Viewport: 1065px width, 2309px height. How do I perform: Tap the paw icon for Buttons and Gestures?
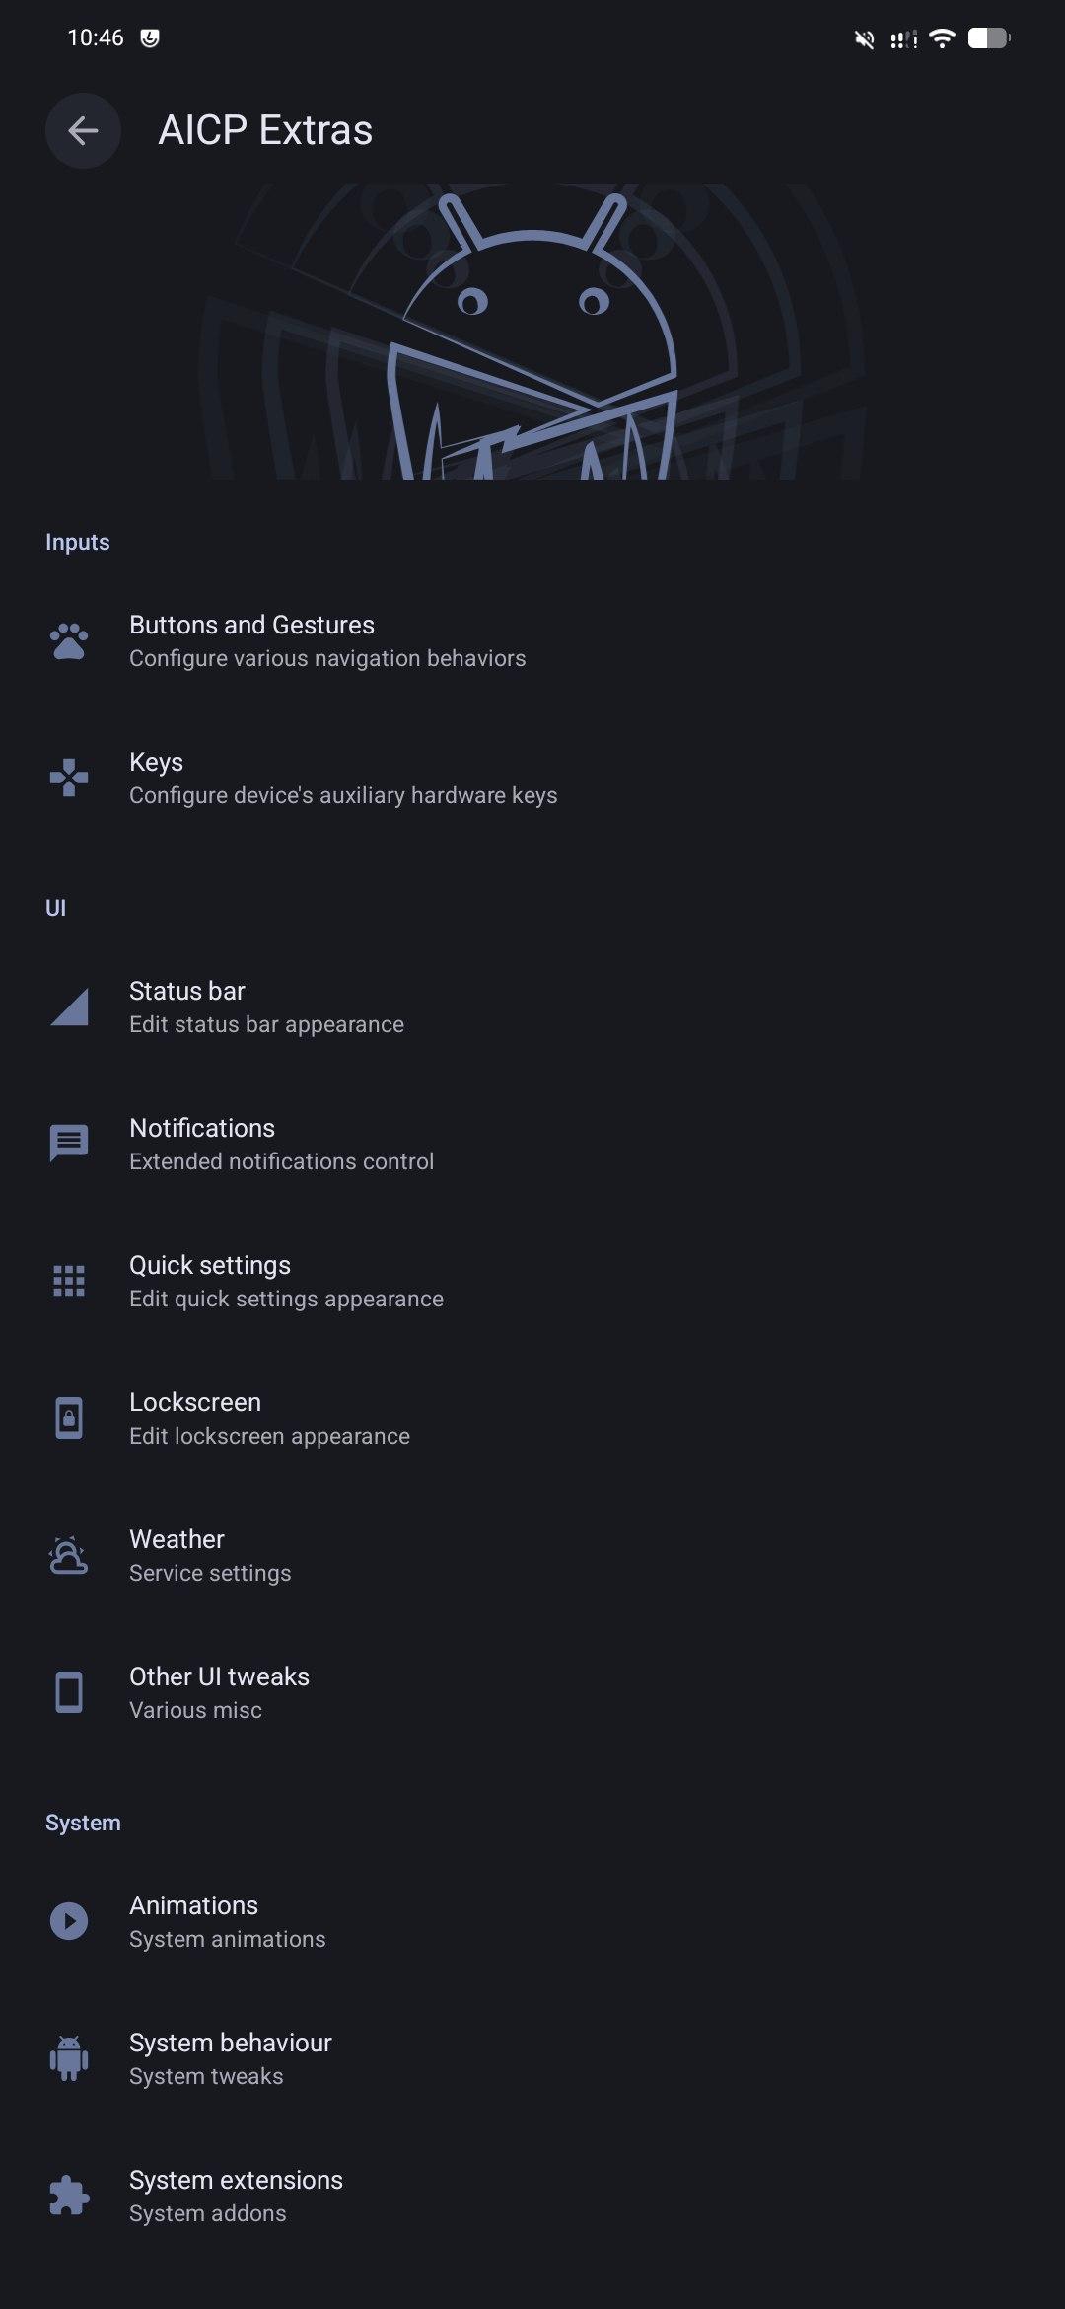pos(69,641)
